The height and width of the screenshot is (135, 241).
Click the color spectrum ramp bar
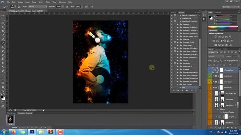pyautogui.click(x=223, y=27)
